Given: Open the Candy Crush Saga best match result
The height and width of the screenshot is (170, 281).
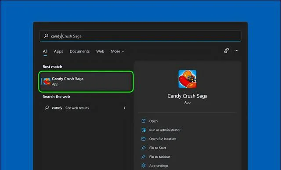Looking at the screenshot, I should [x=86, y=82].
